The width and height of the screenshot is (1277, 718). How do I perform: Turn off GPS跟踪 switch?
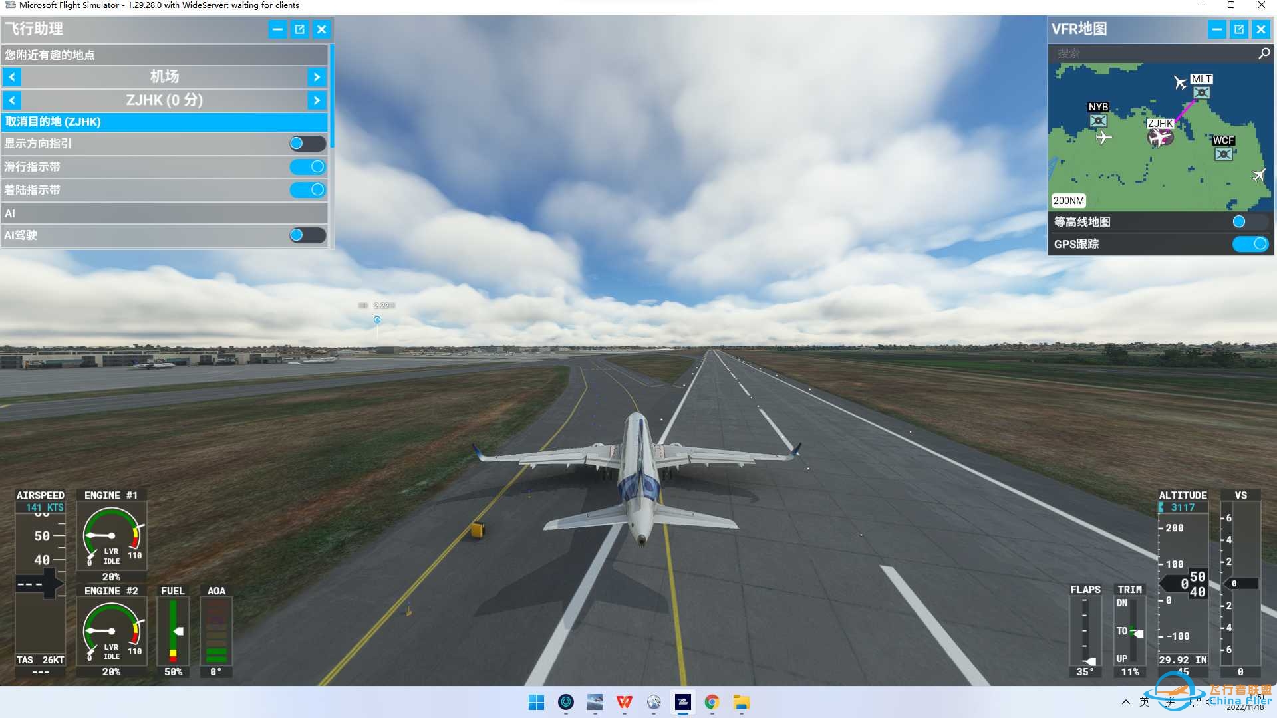click(1250, 244)
